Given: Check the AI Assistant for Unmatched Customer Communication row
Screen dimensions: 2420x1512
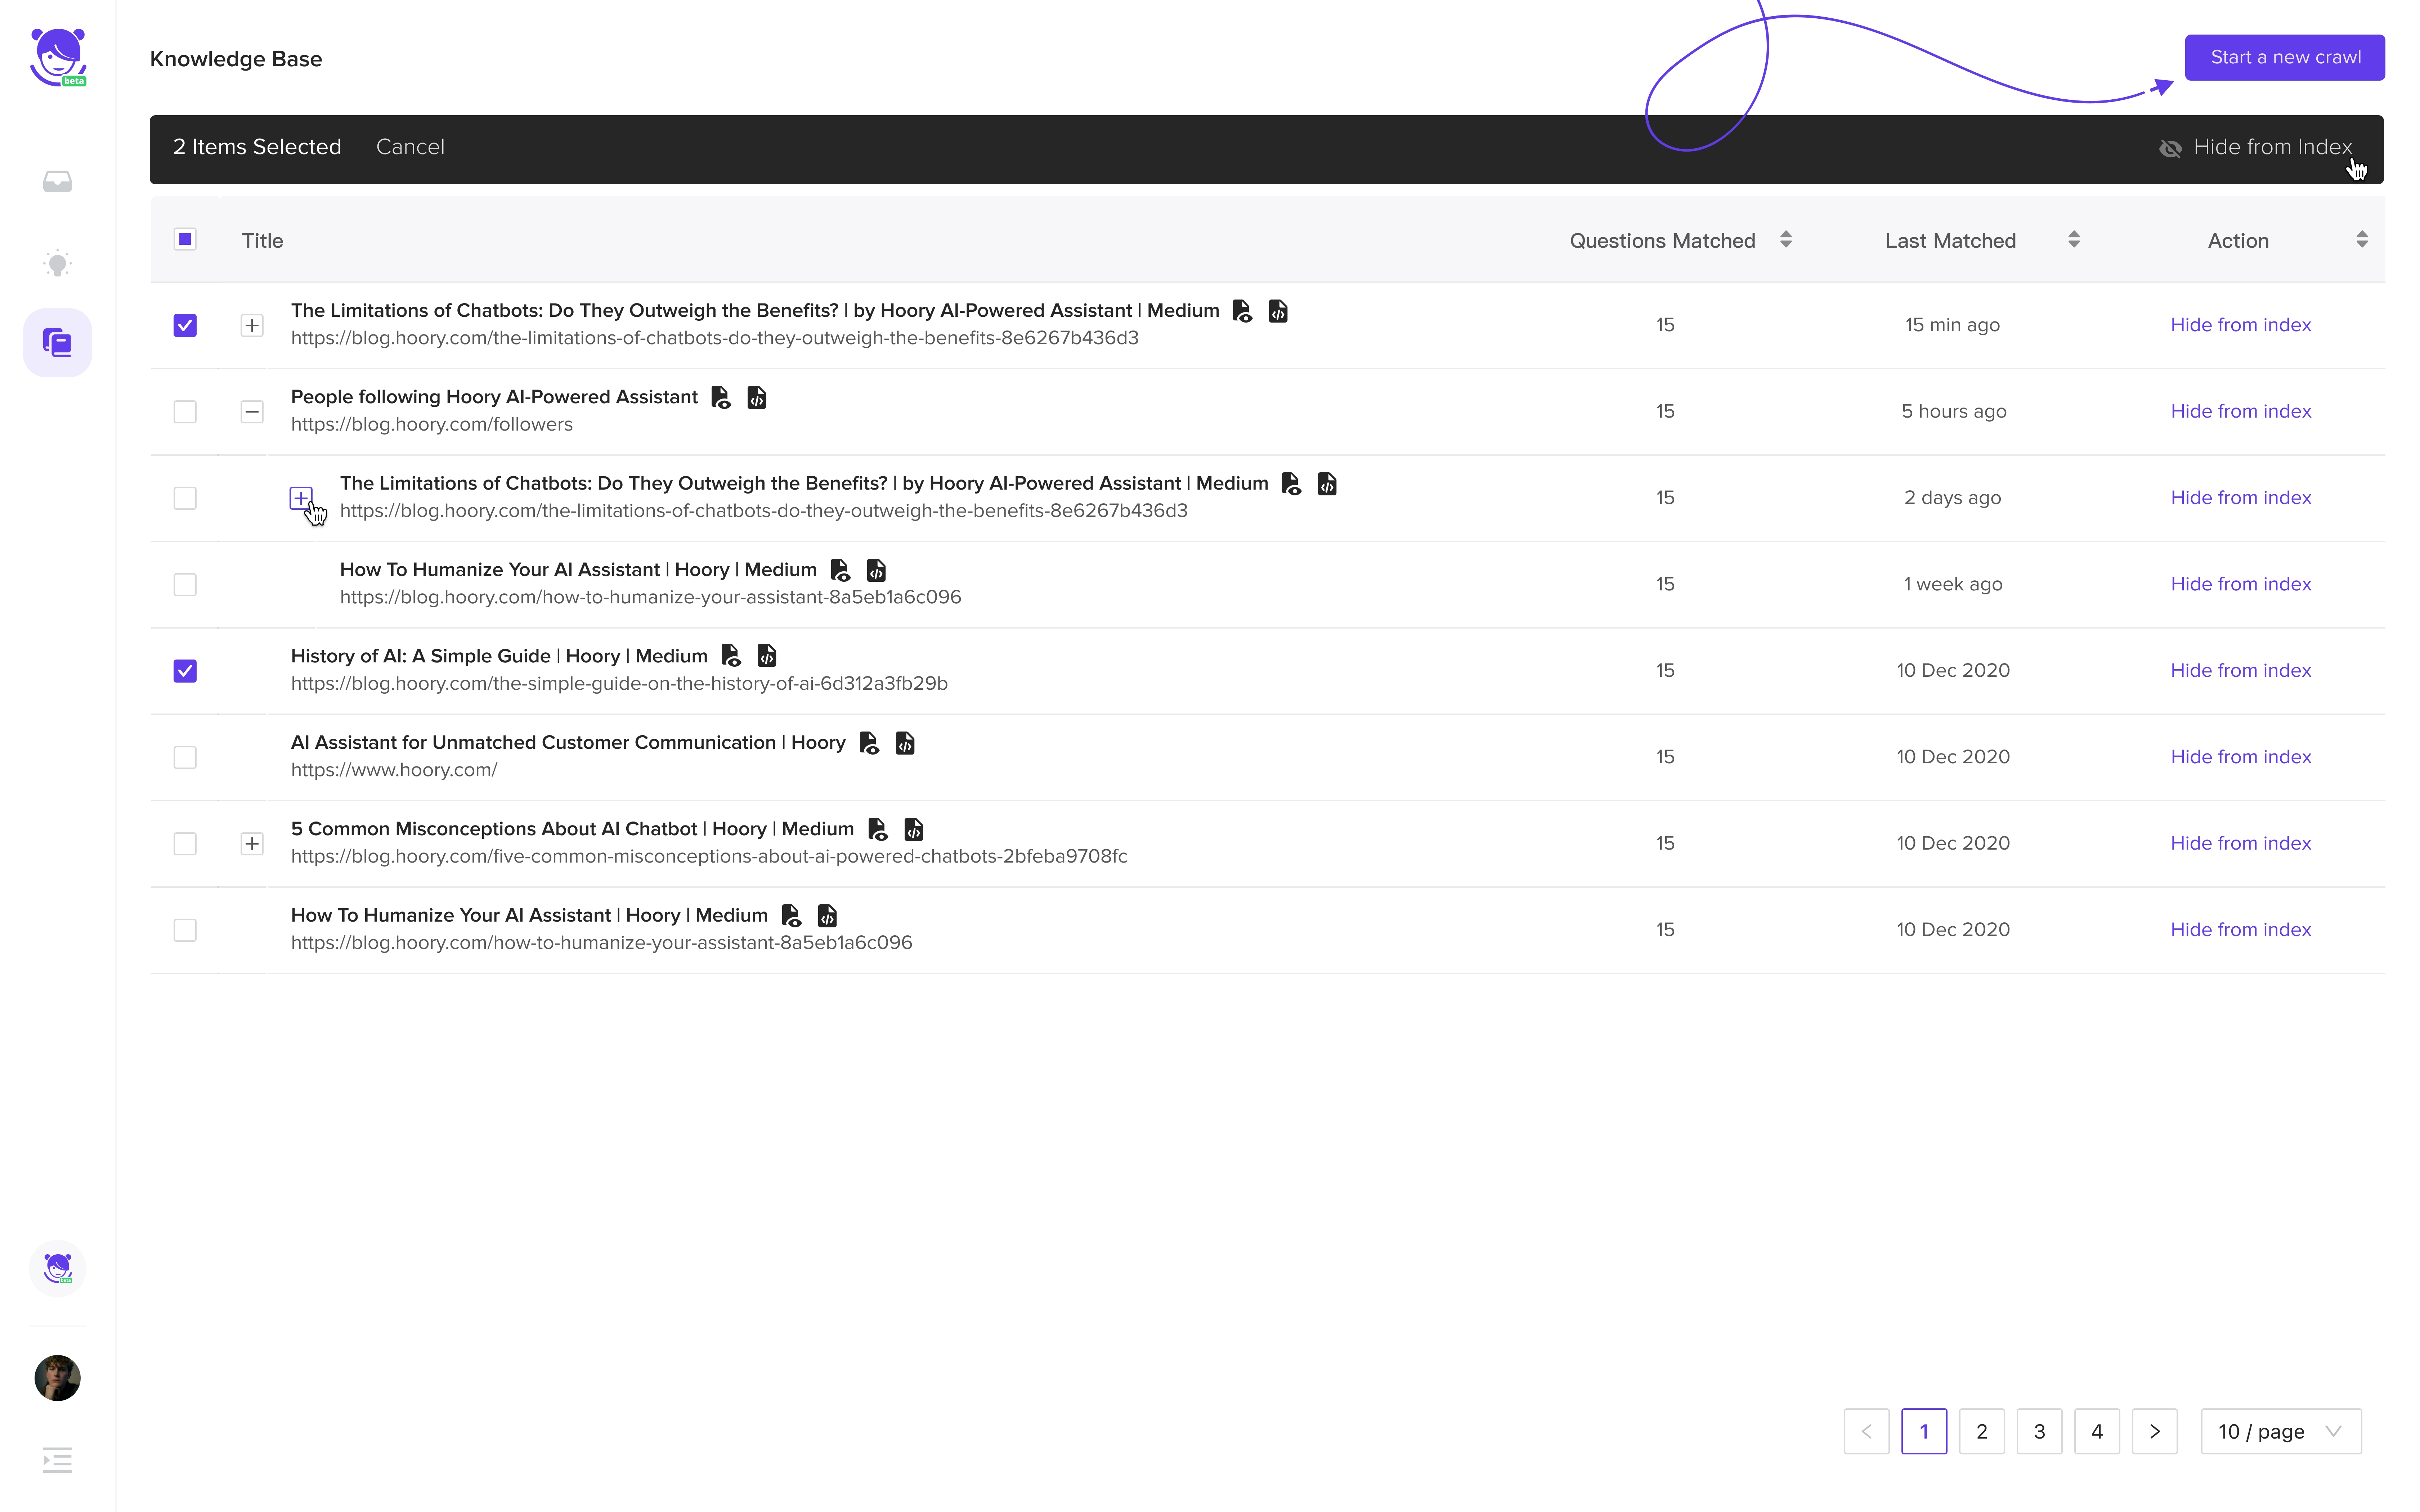Looking at the screenshot, I should 185,757.
